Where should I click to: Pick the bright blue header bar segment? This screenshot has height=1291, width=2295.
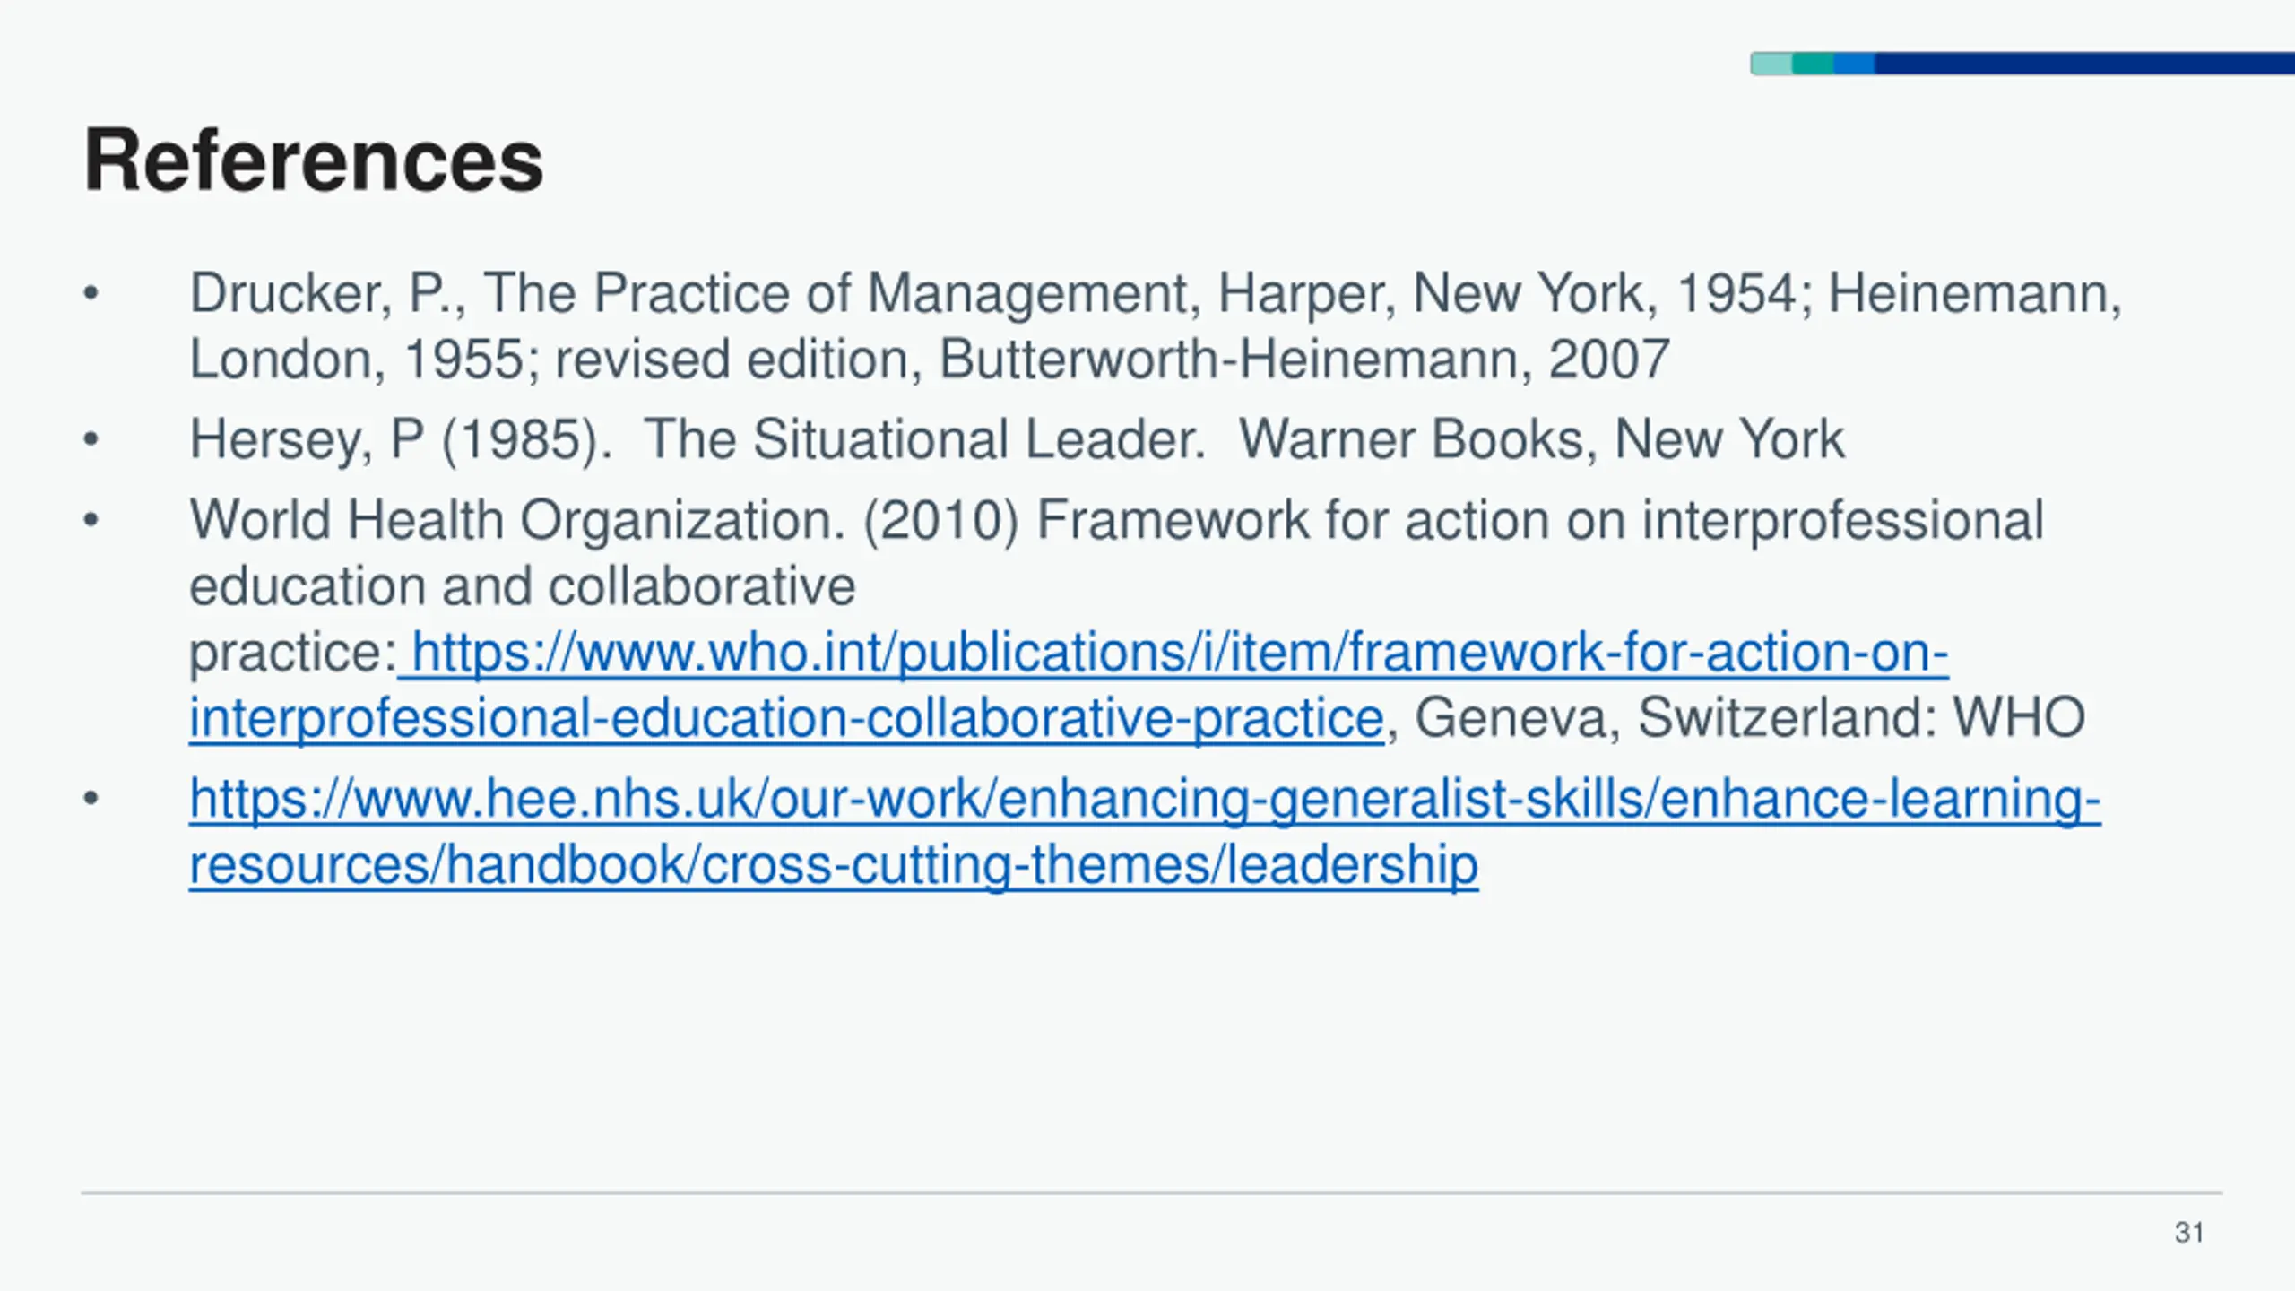click(1854, 64)
